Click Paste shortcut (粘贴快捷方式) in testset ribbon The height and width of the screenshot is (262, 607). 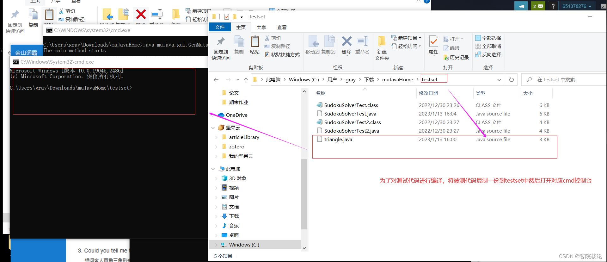tap(282, 54)
